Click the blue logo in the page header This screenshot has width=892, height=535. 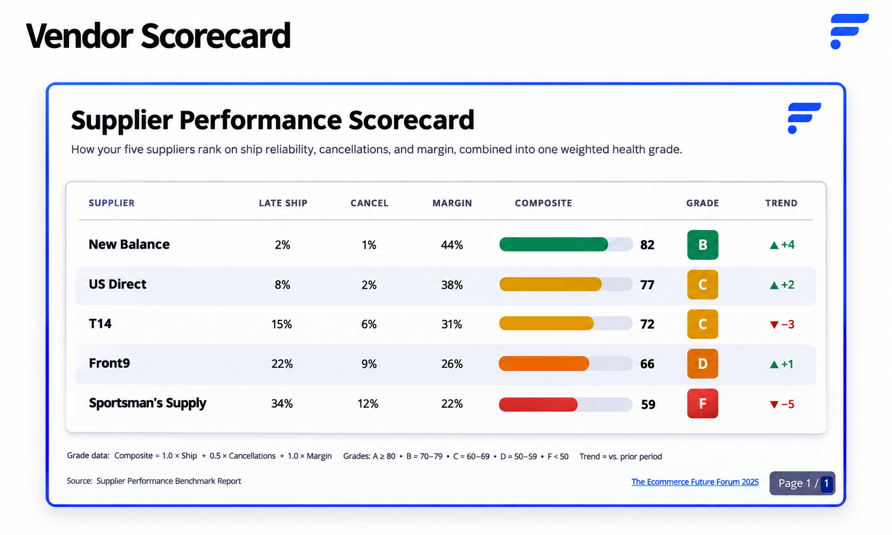849,31
